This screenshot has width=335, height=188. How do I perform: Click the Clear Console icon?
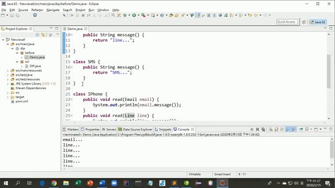point(271,130)
